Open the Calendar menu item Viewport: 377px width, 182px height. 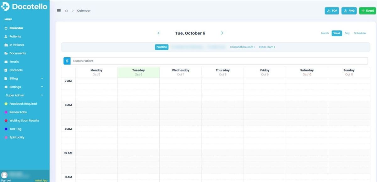[16, 28]
